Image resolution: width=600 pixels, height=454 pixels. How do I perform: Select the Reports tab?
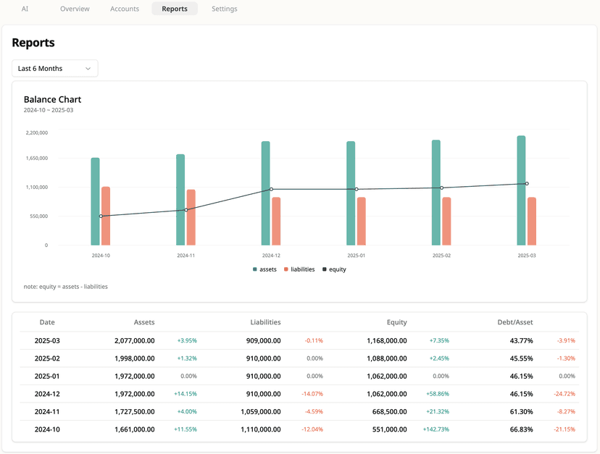[175, 9]
